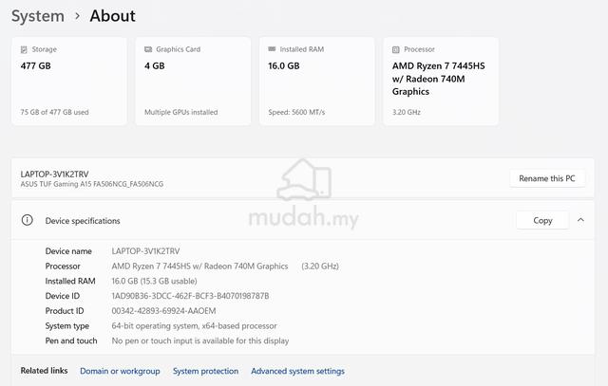Screen dimensions: 608x386
Task: Click 'Speed: 5600 MT/s' text
Action: [x=296, y=112]
